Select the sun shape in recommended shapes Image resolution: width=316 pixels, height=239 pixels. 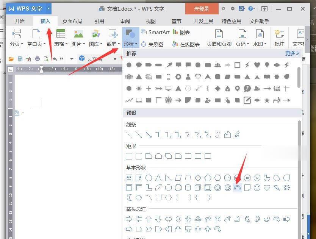(138, 88)
